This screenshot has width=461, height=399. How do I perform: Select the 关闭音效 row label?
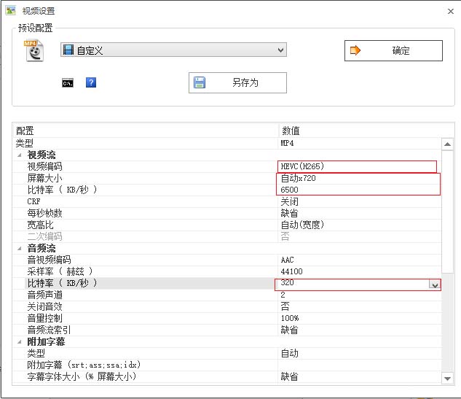coord(44,306)
